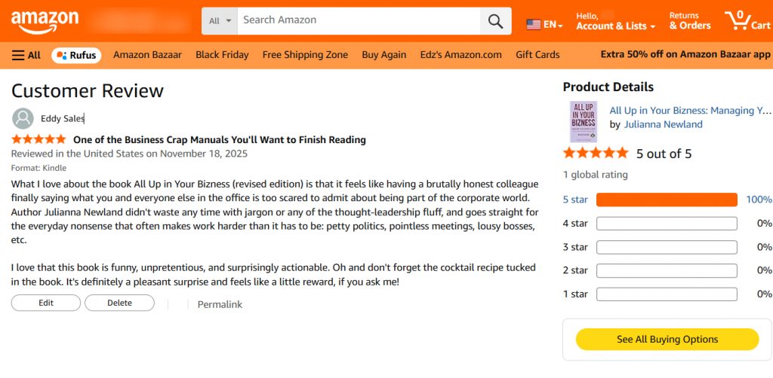Open the All hamburger menu
Viewport: 773px width, 378px height.
click(26, 54)
